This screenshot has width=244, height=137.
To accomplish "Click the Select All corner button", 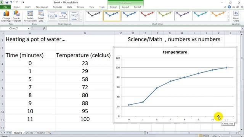I will pyautogui.click(x=2, y=33).
